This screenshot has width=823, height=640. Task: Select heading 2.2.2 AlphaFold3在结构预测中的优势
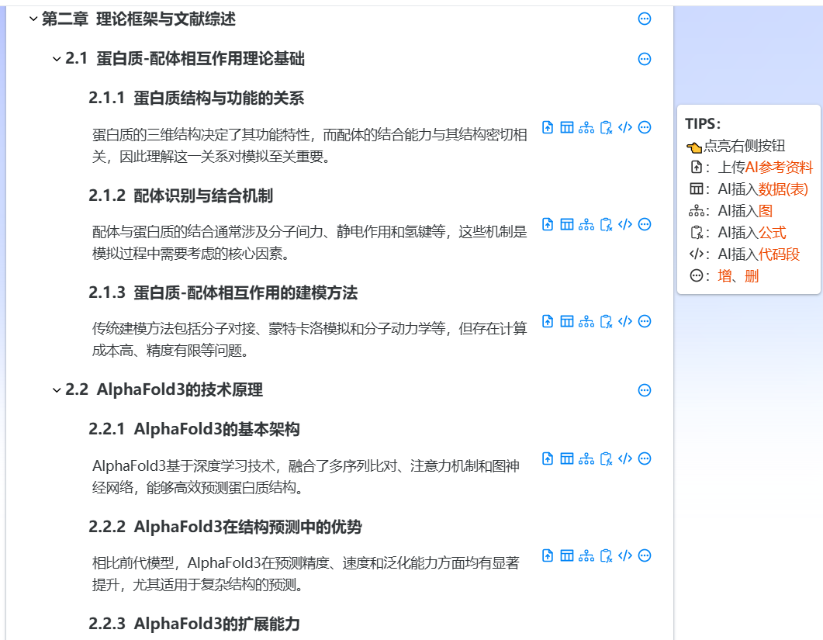(x=225, y=527)
